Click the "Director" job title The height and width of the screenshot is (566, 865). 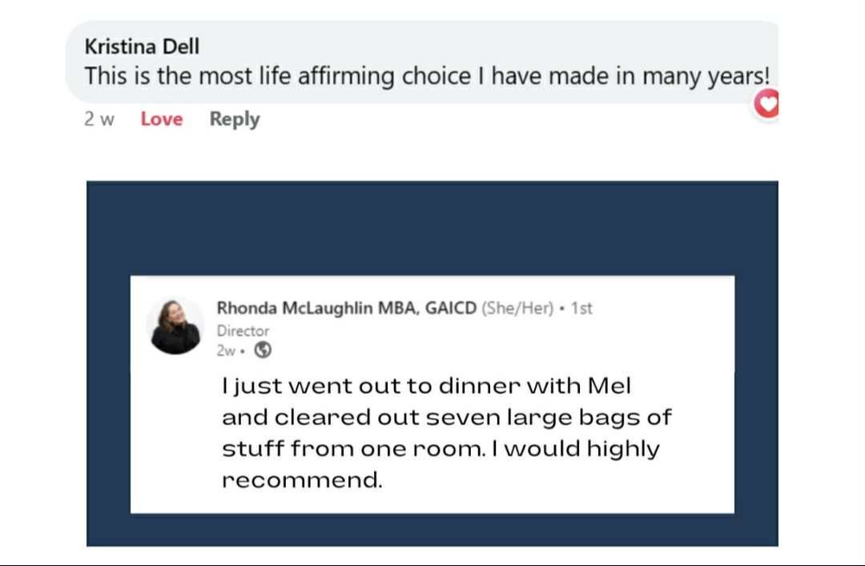click(243, 331)
